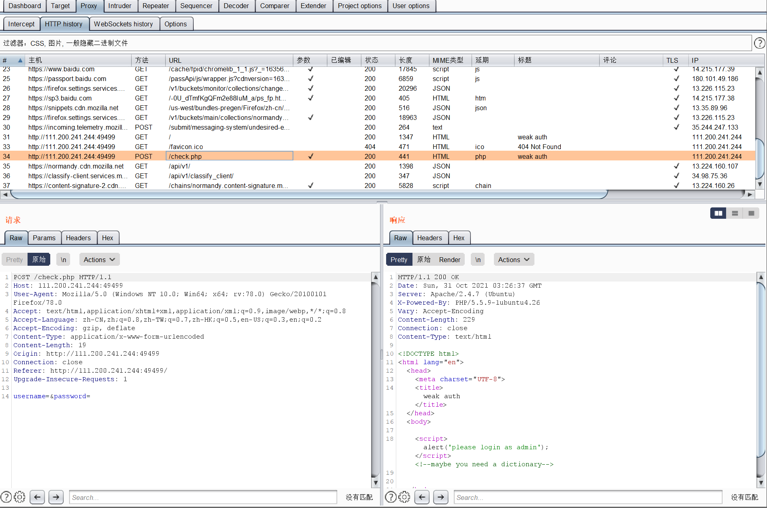Go to previous response search match
The height and width of the screenshot is (508, 767).
pyautogui.click(x=422, y=497)
